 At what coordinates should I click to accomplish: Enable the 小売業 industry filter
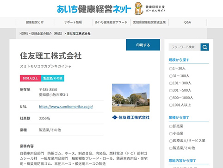point(171,134)
